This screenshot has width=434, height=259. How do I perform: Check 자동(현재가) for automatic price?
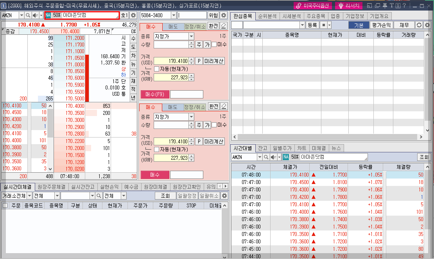157,69
